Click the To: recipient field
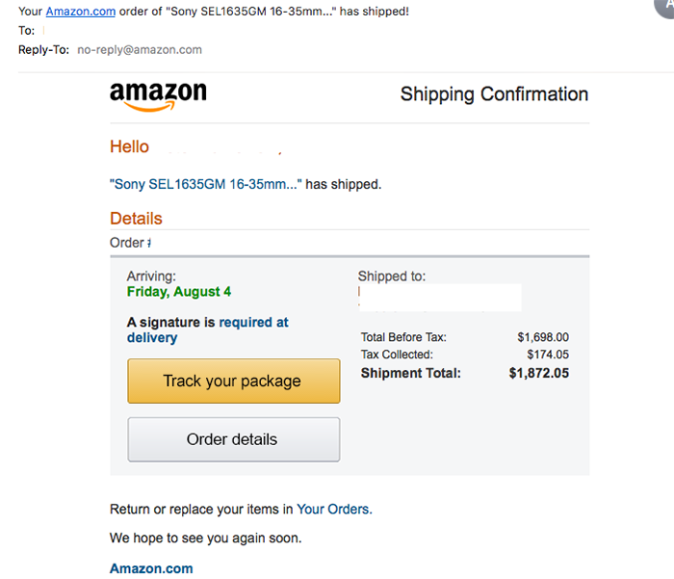The height and width of the screenshot is (579, 674). [x=43, y=31]
